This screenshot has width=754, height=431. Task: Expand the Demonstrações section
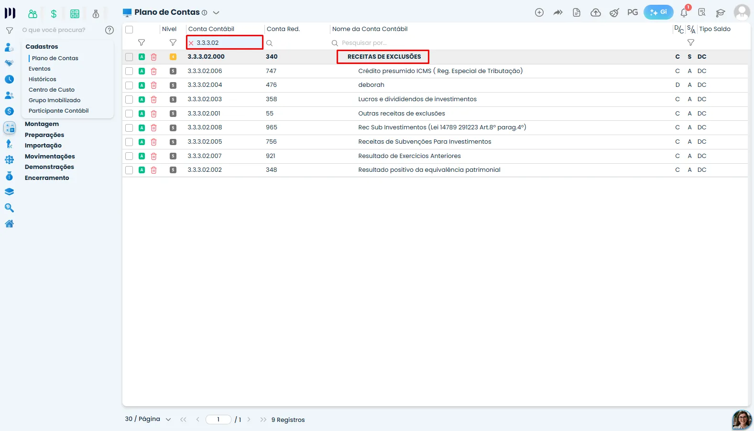50,167
